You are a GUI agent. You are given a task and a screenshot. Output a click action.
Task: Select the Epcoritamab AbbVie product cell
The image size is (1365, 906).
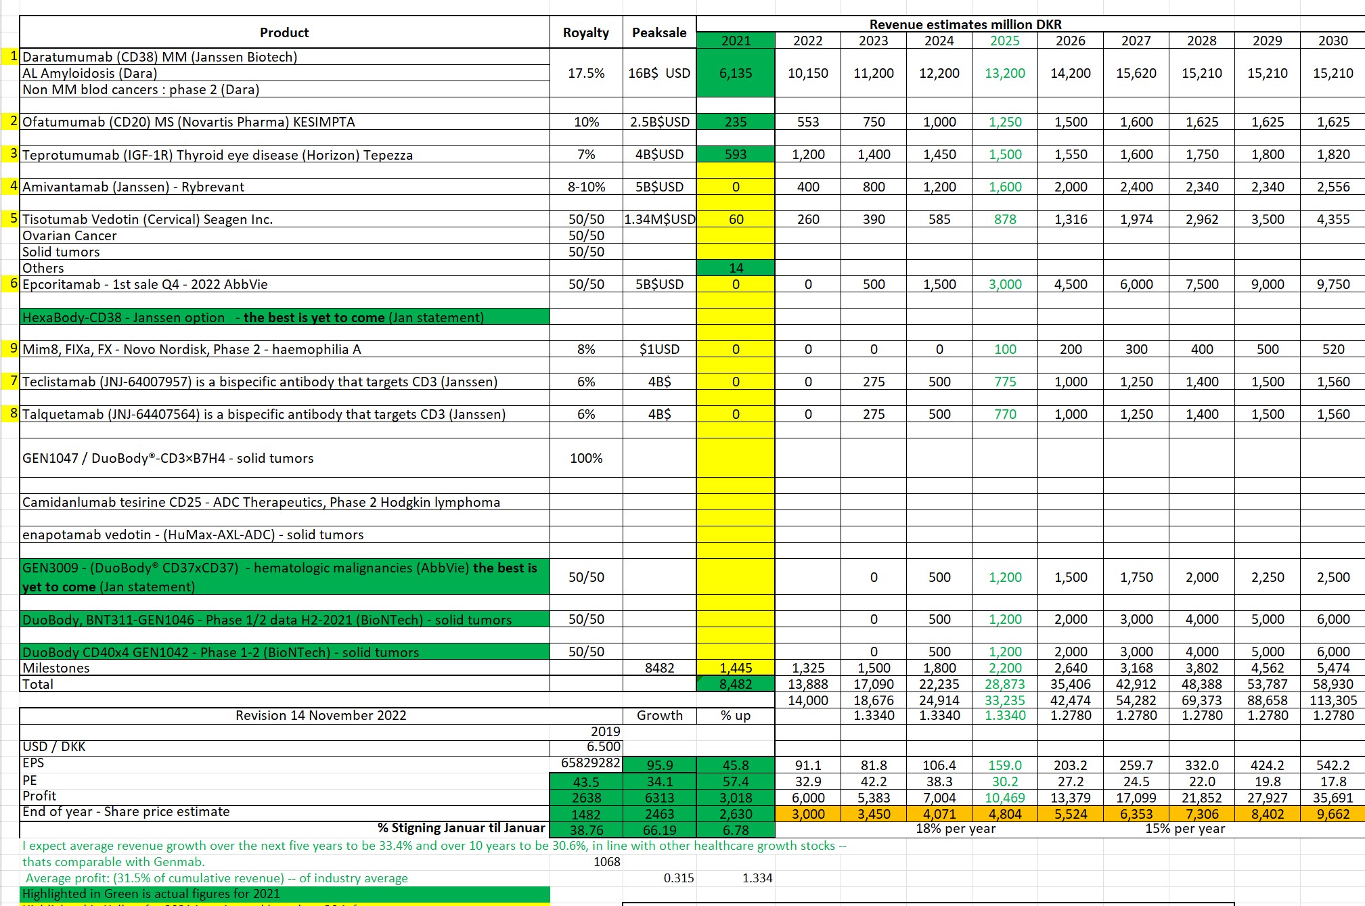click(284, 284)
